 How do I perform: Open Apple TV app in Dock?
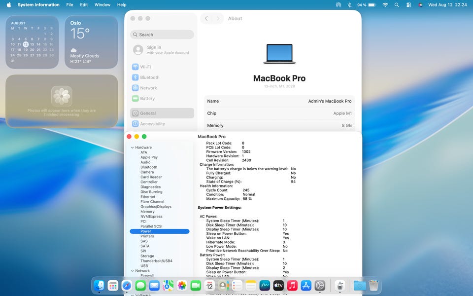tap(278, 285)
